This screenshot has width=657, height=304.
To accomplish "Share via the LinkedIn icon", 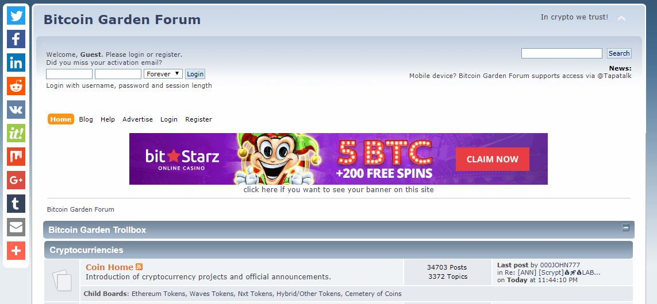I will (16, 63).
